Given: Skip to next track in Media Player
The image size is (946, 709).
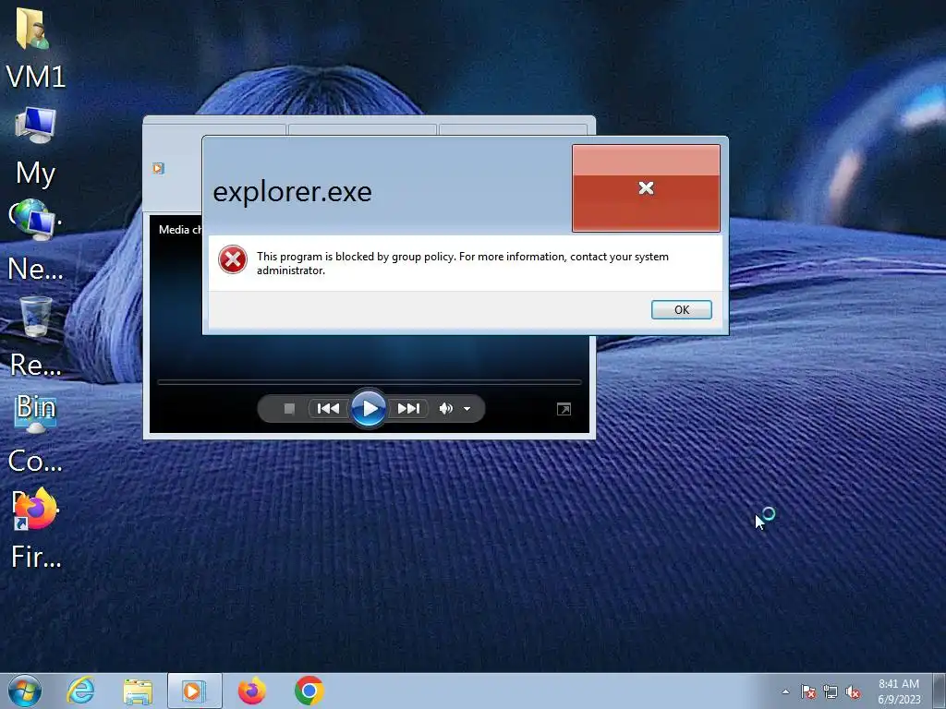Looking at the screenshot, I should [408, 409].
